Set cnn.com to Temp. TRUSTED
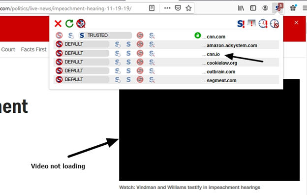The width and height of the screenshot is (307, 195). pos(71,35)
